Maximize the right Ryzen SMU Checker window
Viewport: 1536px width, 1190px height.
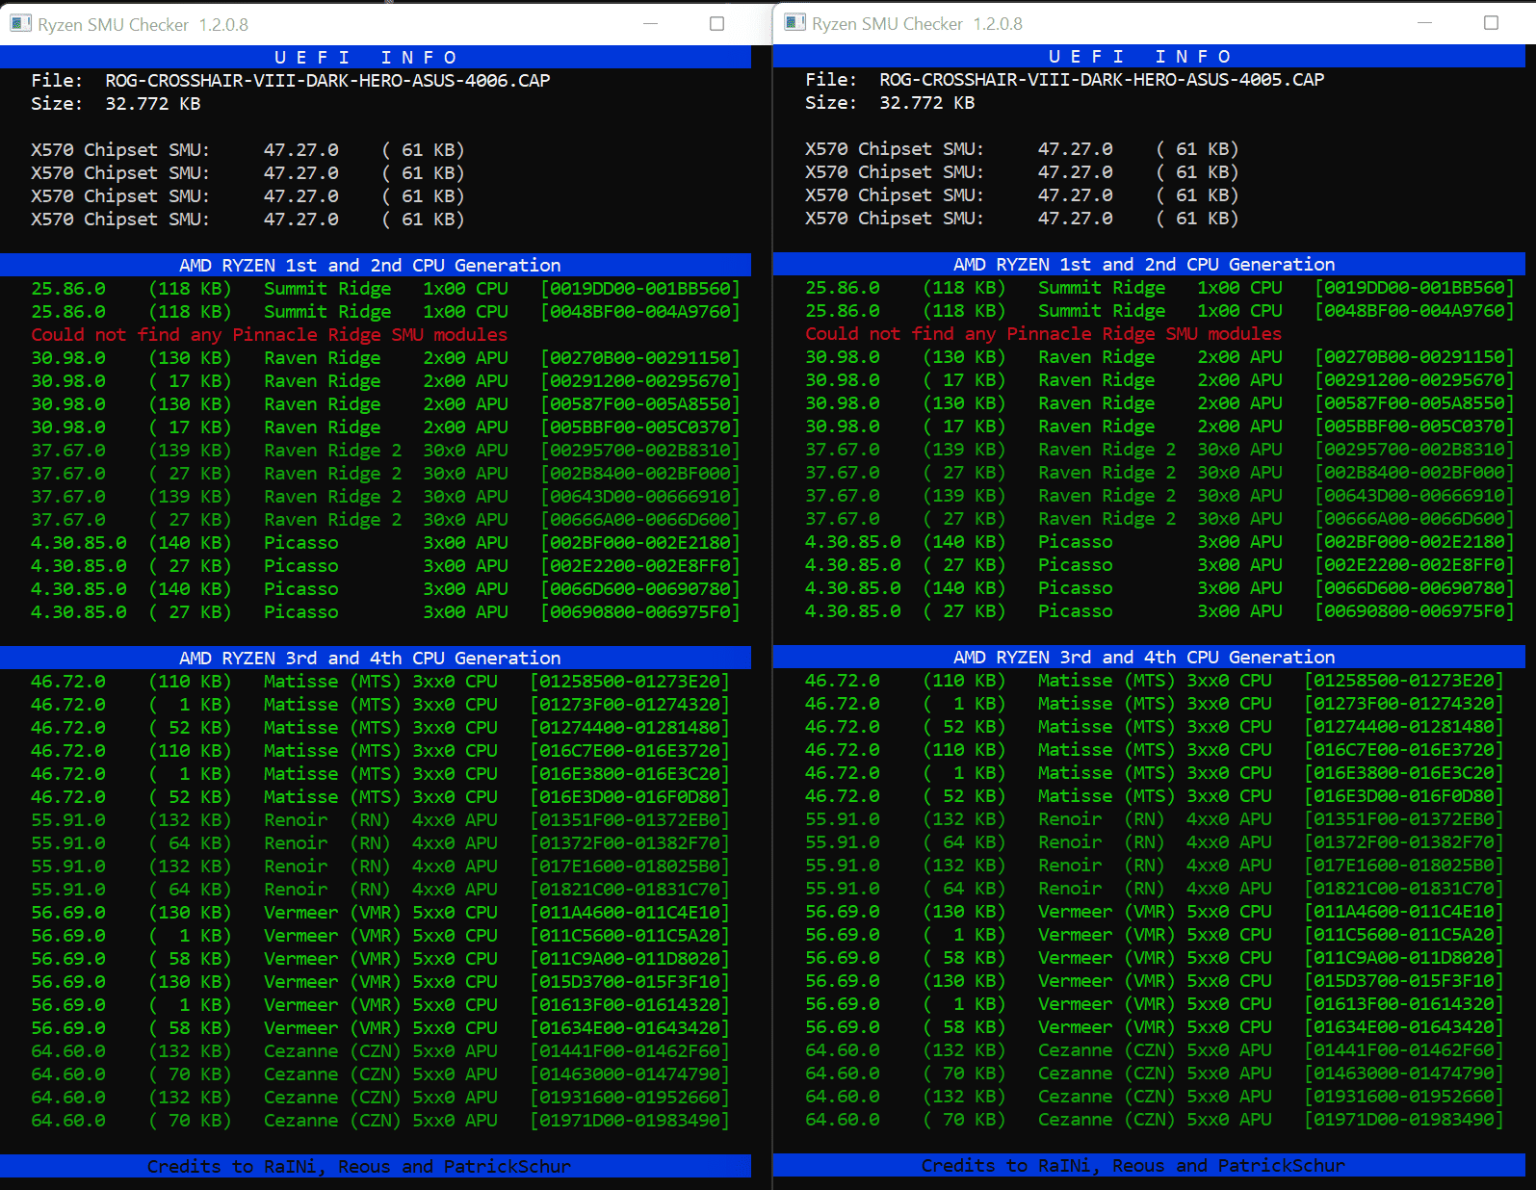click(x=1491, y=22)
